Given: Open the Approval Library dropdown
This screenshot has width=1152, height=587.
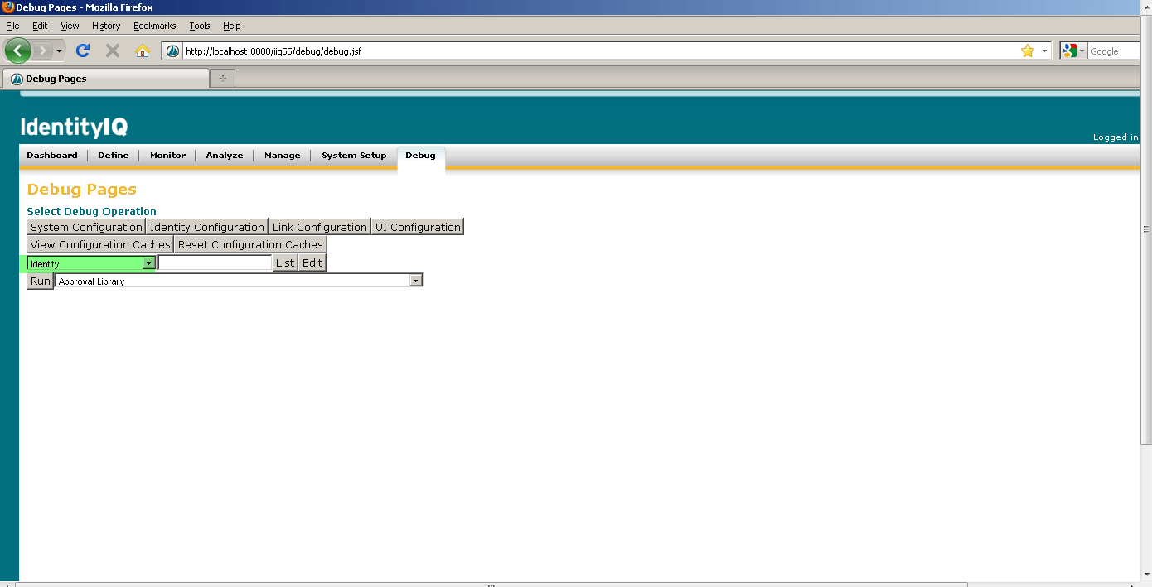Looking at the screenshot, I should [239, 281].
